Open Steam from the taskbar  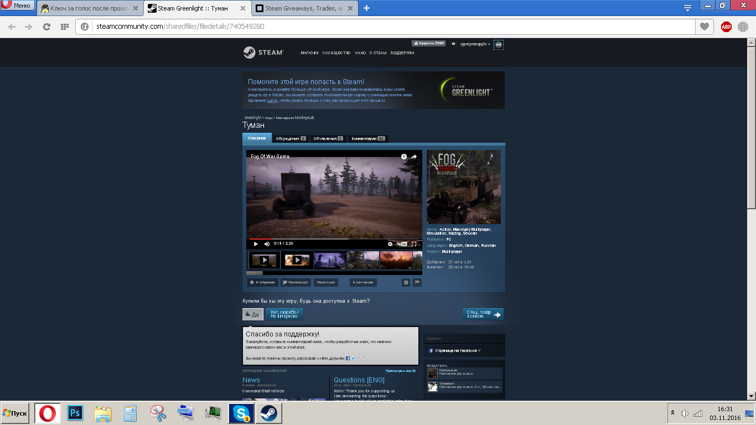pyautogui.click(x=268, y=413)
